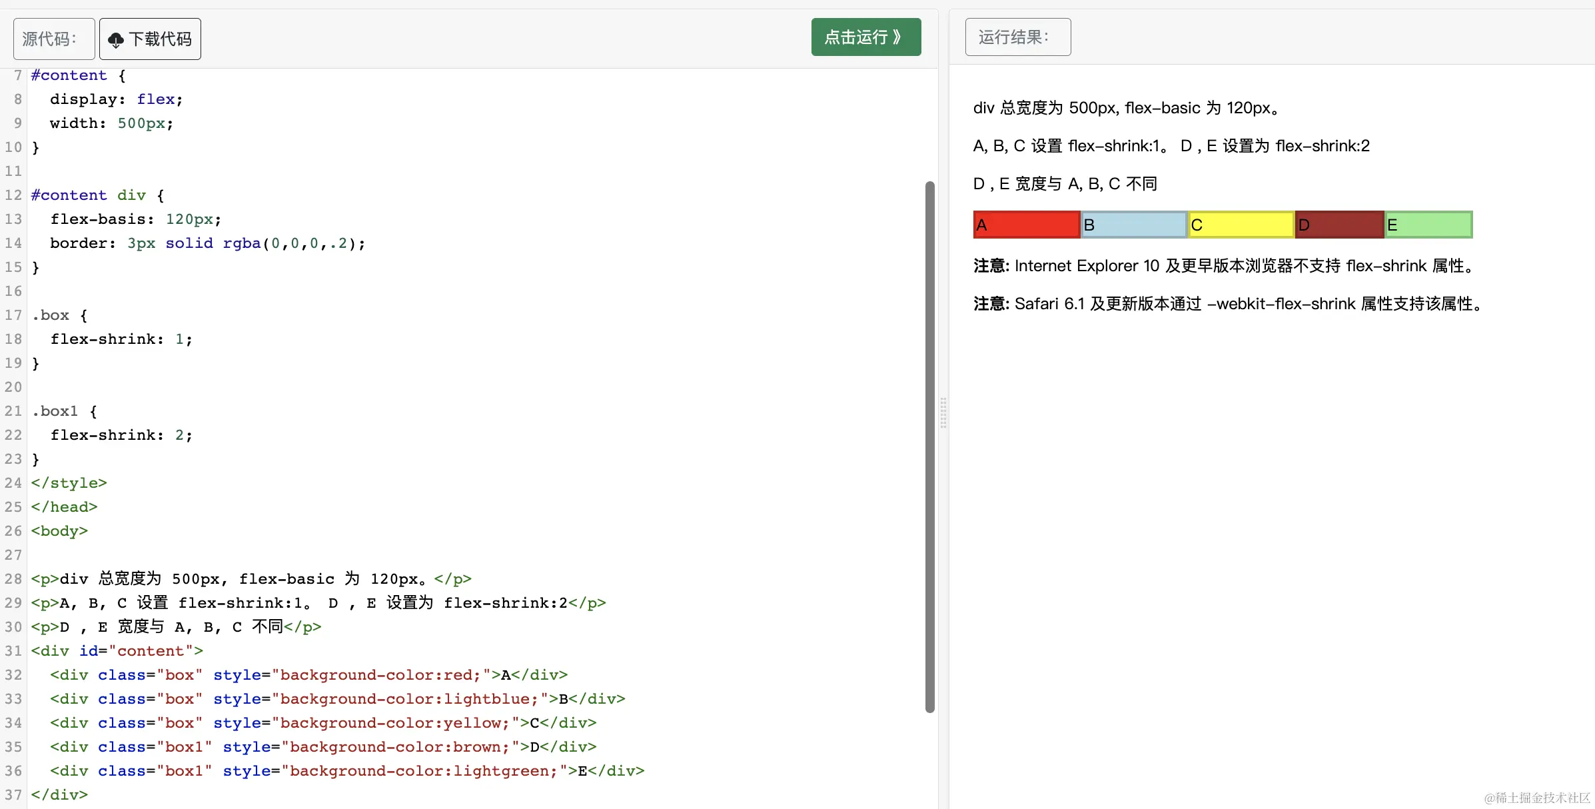Viewport: 1595px width, 809px height.
Task: Click line number 17 in gutter
Action: point(13,315)
